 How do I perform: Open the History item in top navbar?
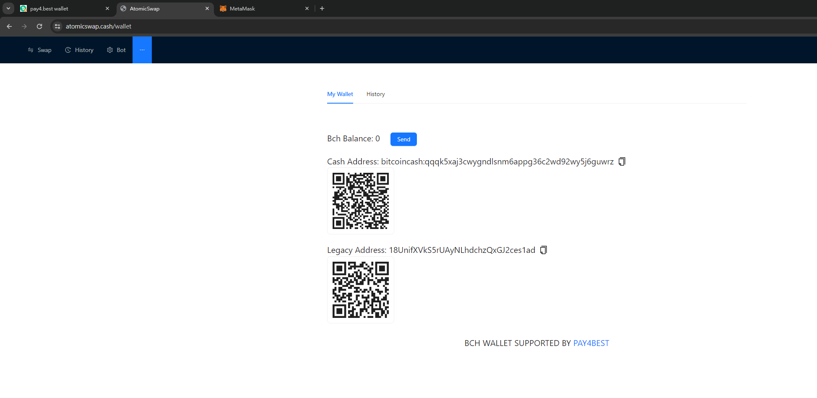tap(79, 50)
